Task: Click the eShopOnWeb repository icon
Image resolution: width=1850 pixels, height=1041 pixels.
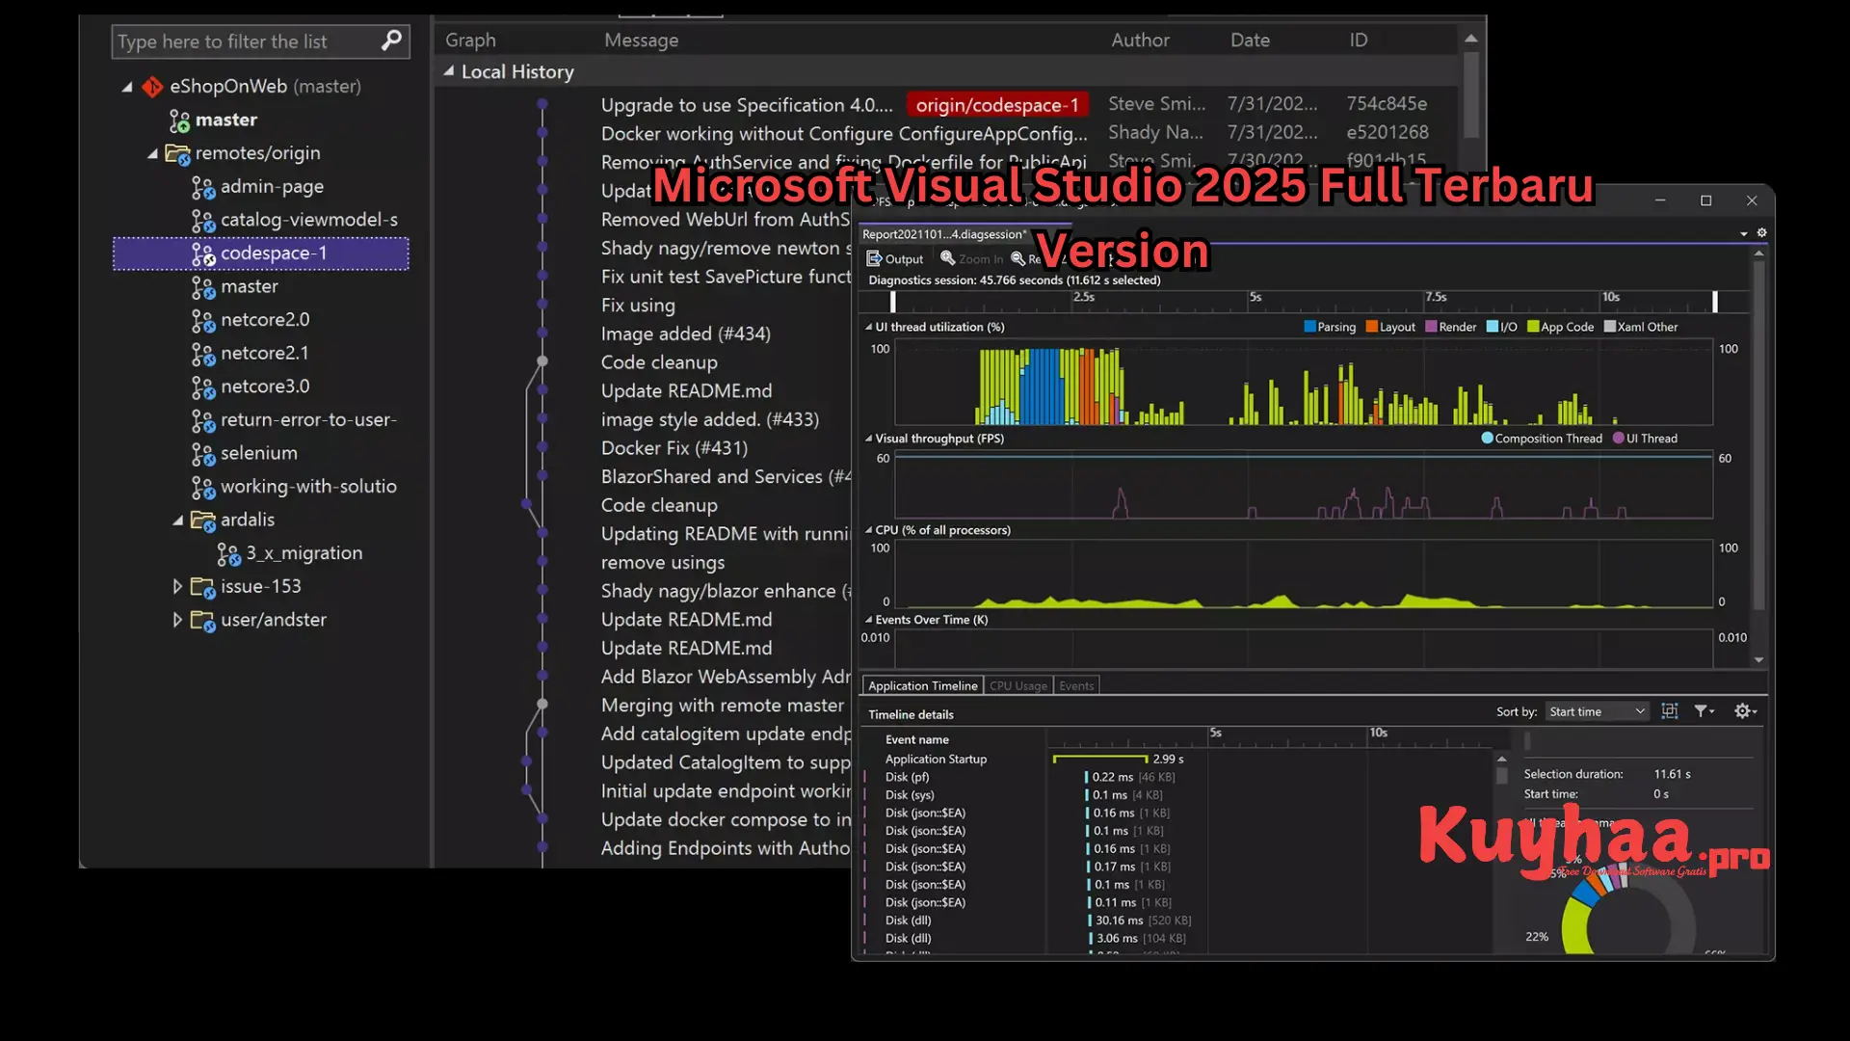Action: pos(152,87)
